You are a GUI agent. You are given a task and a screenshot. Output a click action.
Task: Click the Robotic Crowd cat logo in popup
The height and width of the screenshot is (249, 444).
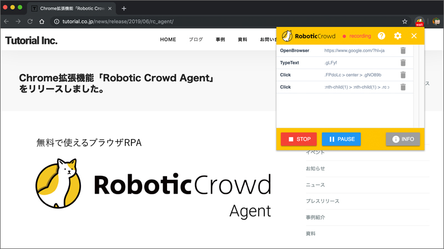coord(287,36)
